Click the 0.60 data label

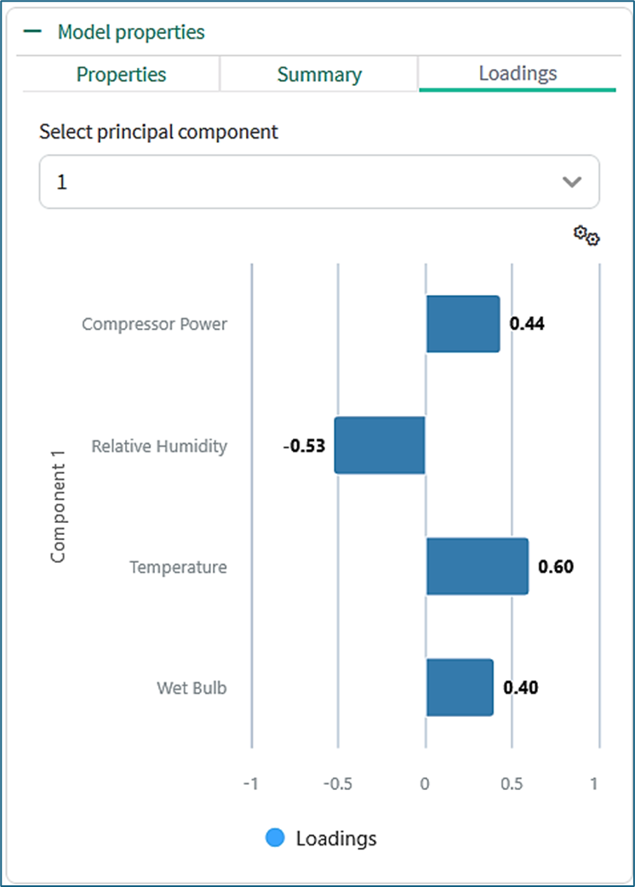pyautogui.click(x=556, y=566)
